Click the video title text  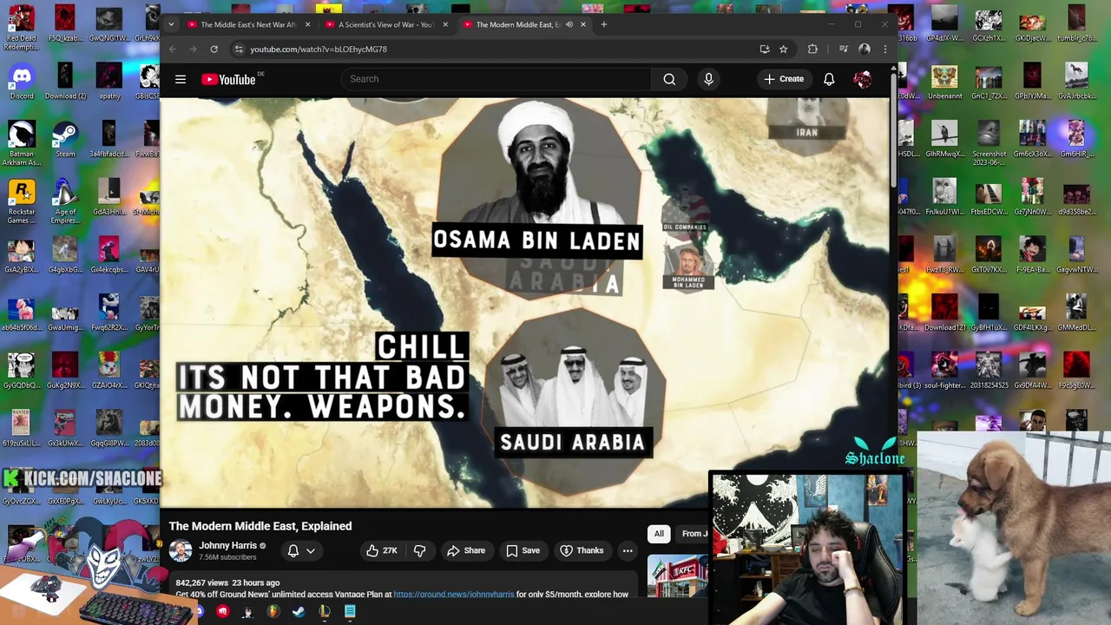(260, 526)
